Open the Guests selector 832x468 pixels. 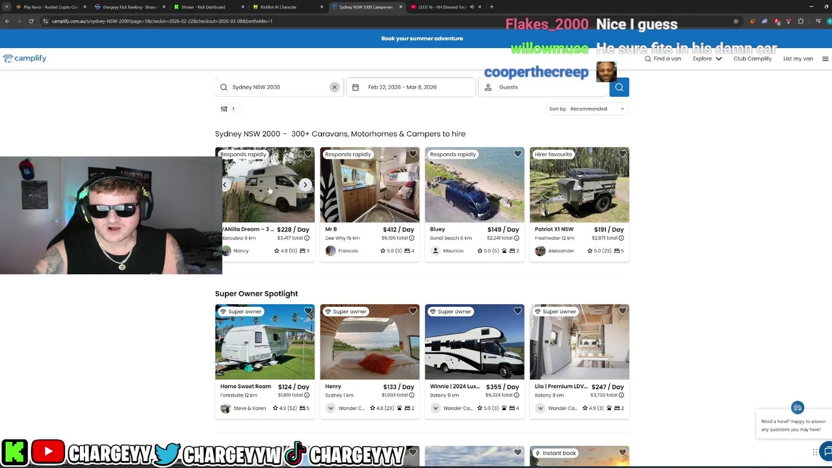(543, 87)
